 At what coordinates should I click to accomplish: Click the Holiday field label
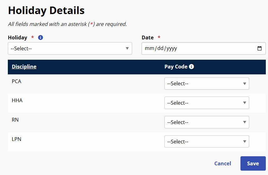(18, 37)
